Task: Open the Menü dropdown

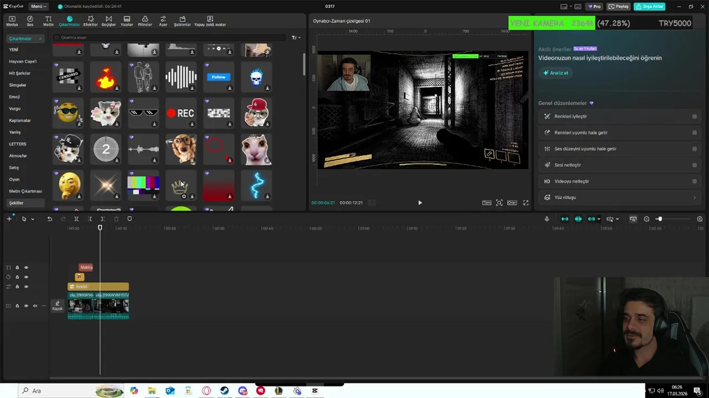Action: (x=38, y=6)
